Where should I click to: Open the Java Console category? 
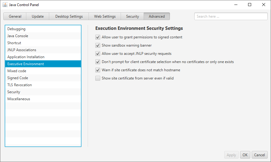tap(18, 36)
